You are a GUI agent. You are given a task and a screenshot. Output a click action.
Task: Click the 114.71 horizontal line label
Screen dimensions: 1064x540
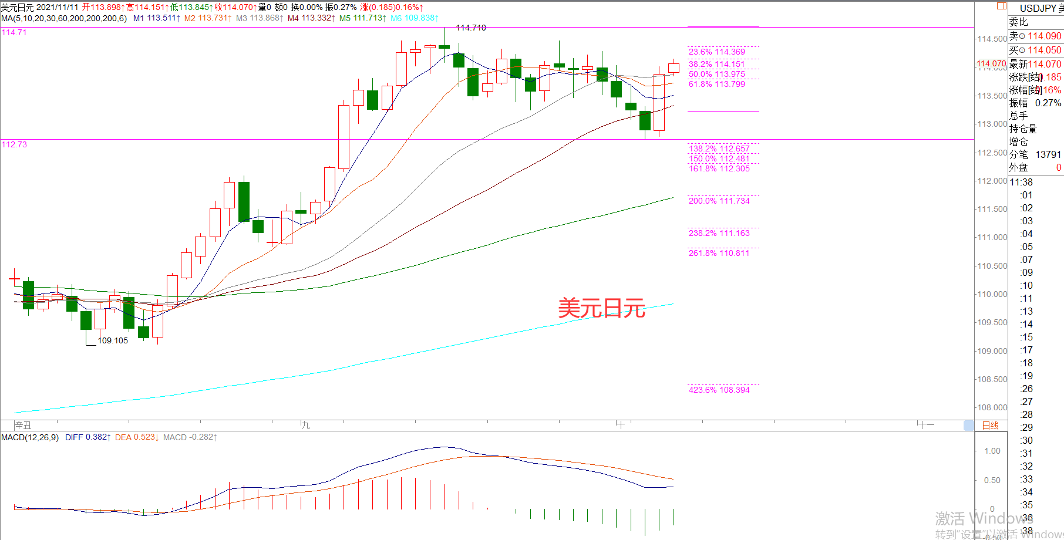(14, 32)
